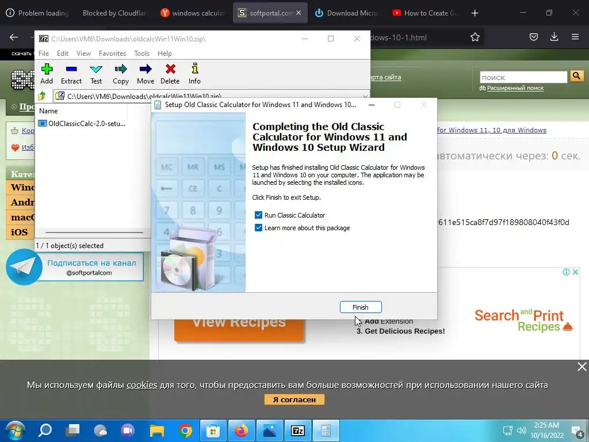
Task: Close the Search and Print Recipes ad
Action: pos(575,272)
